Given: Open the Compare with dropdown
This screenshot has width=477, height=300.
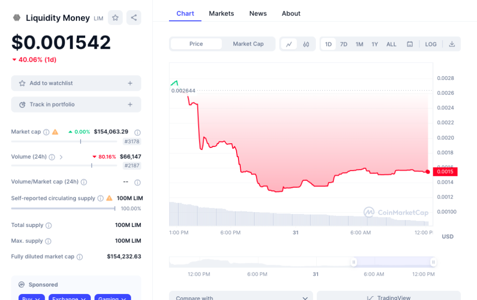Looking at the screenshot, I should point(241,297).
